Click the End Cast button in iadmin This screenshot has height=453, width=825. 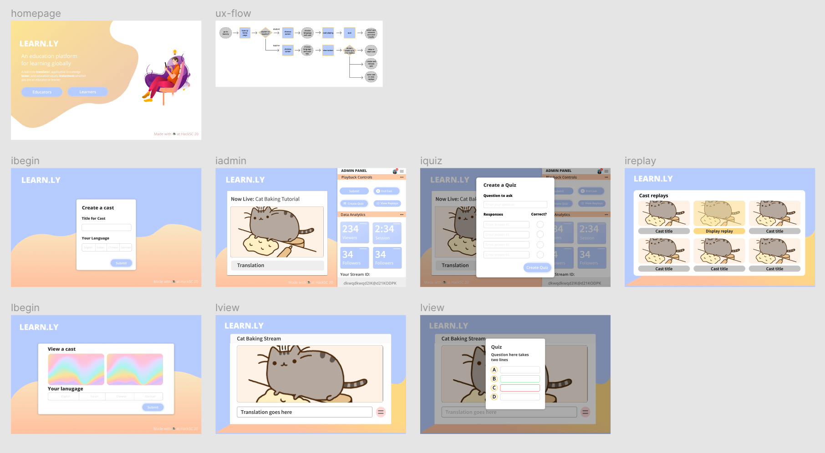[x=387, y=191]
